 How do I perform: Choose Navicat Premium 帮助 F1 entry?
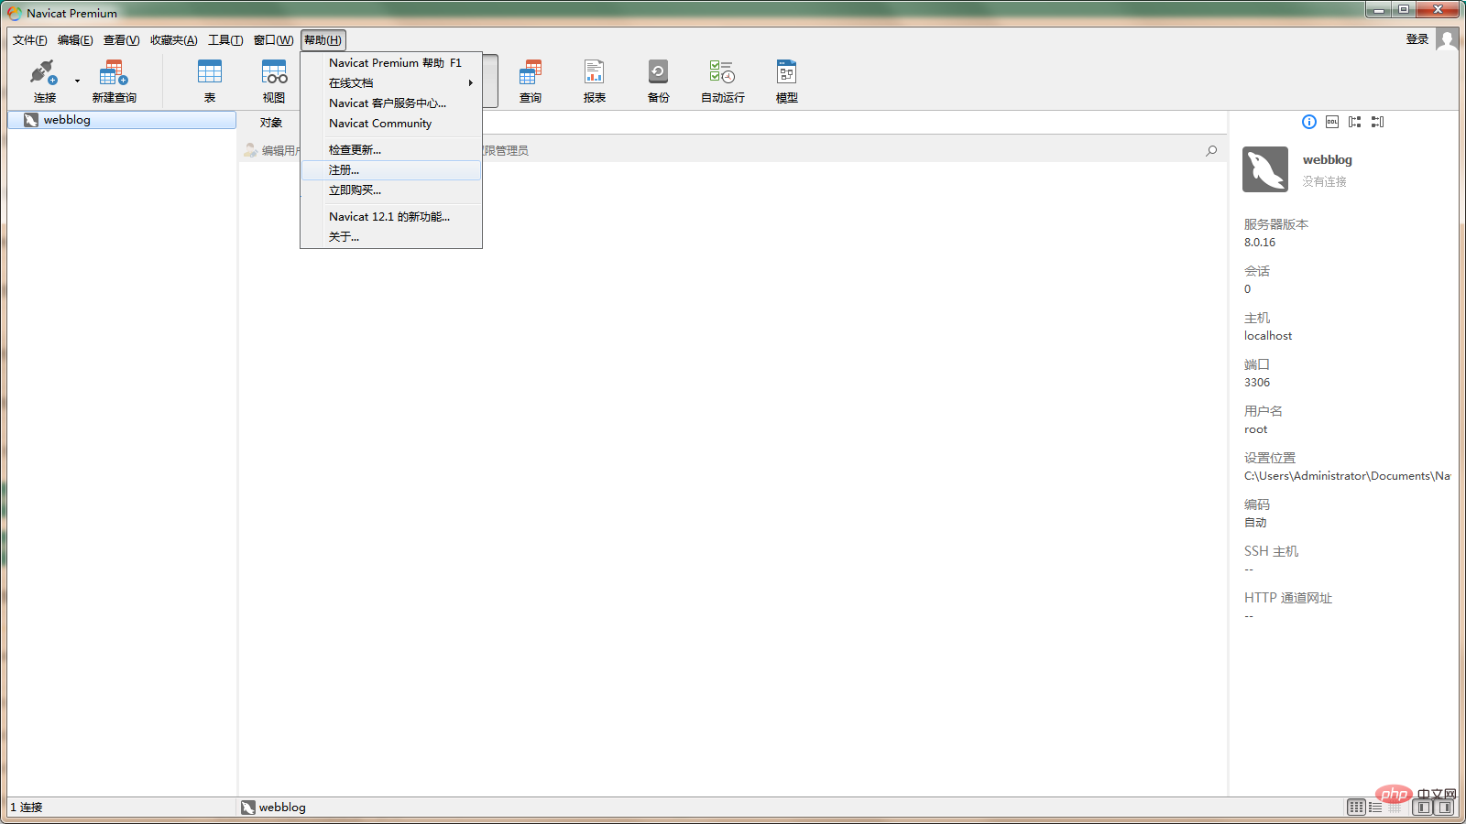pyautogui.click(x=391, y=63)
